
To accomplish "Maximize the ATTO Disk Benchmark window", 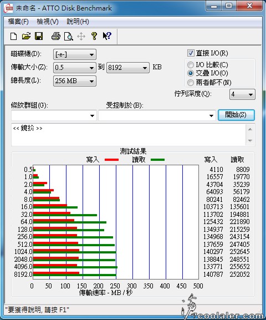I will pos(229,6).
